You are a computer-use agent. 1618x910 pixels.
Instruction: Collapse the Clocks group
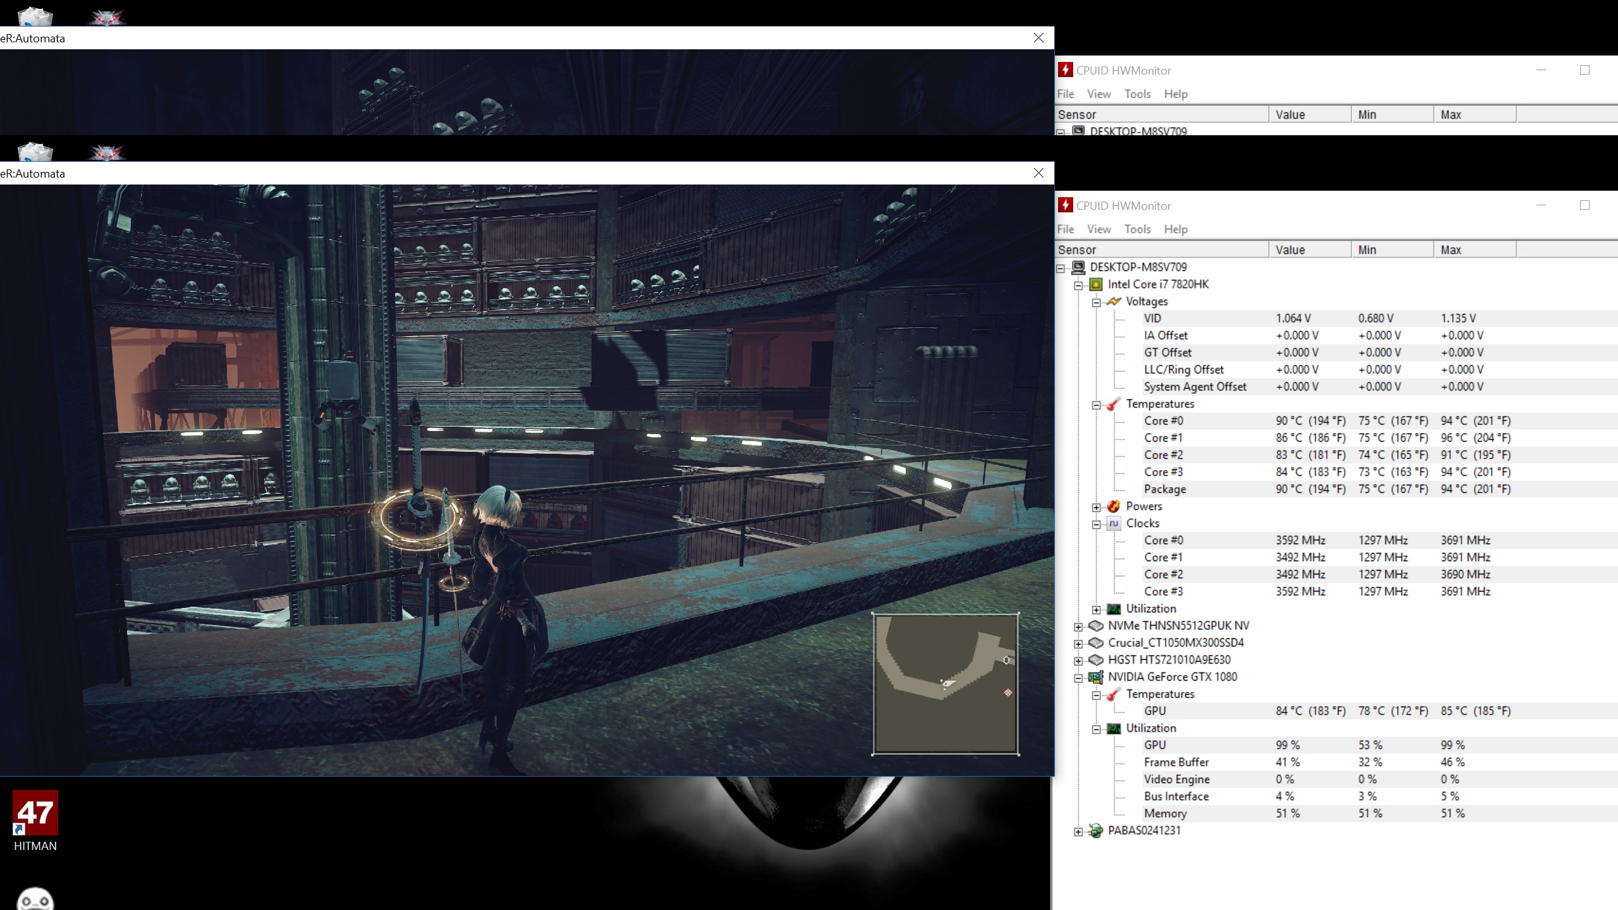click(x=1097, y=524)
